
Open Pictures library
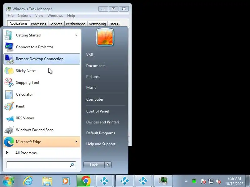tap(93, 77)
